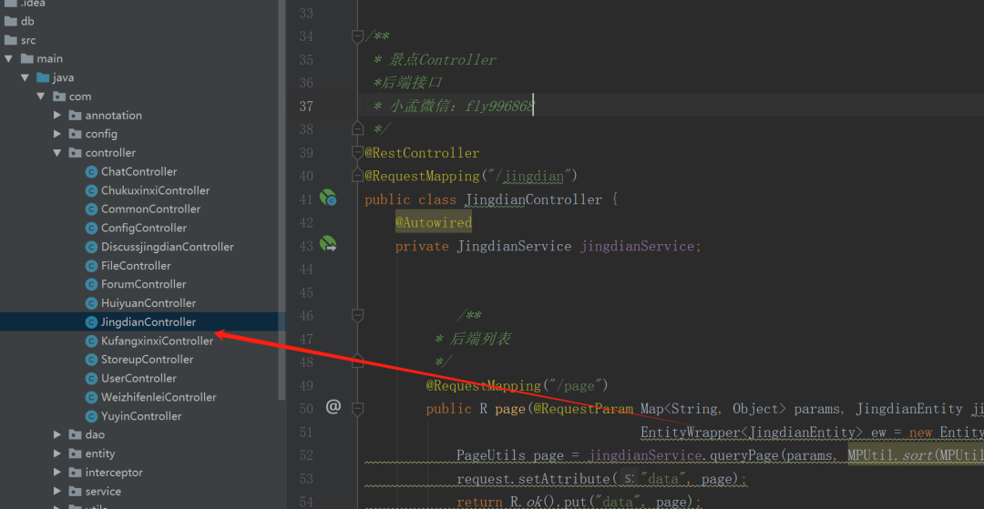Select StoreupController file
The image size is (984, 509).
147,360
